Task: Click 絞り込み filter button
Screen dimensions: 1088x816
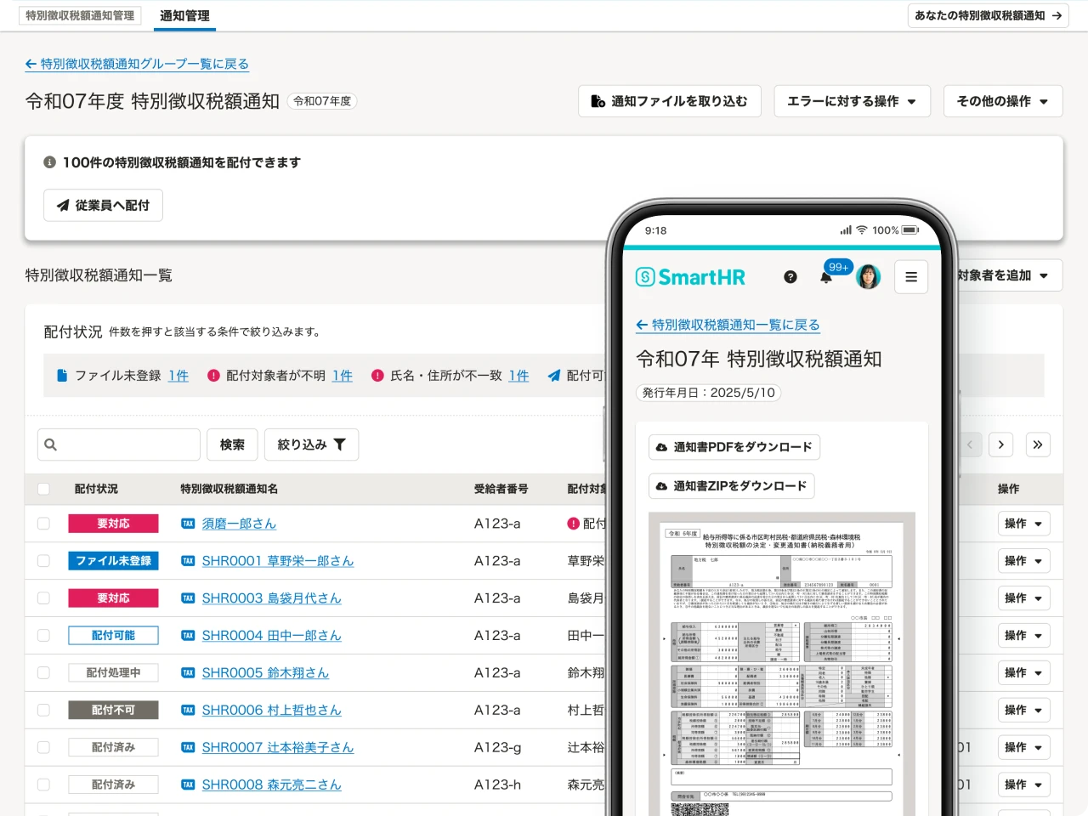Action: click(x=312, y=445)
